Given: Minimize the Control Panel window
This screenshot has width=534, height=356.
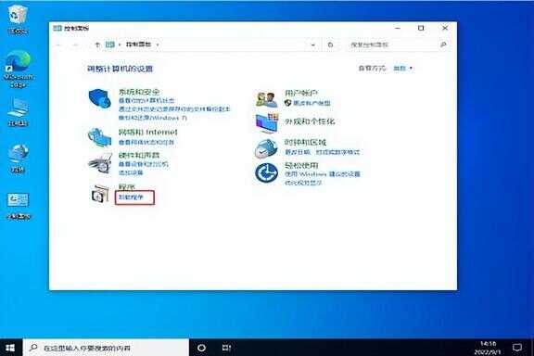Looking at the screenshot, I should (397, 28).
